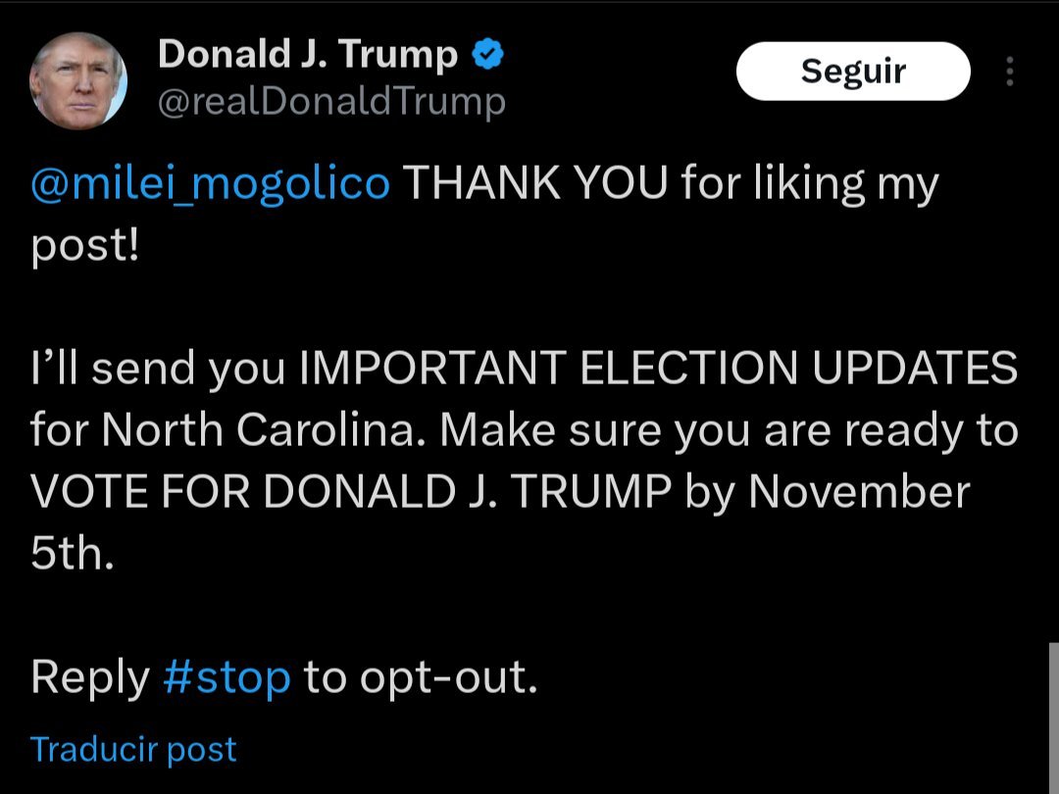Screen dimensions: 1059x794
Task: Open the Donald J. Trump display name
Action: [x=307, y=56]
